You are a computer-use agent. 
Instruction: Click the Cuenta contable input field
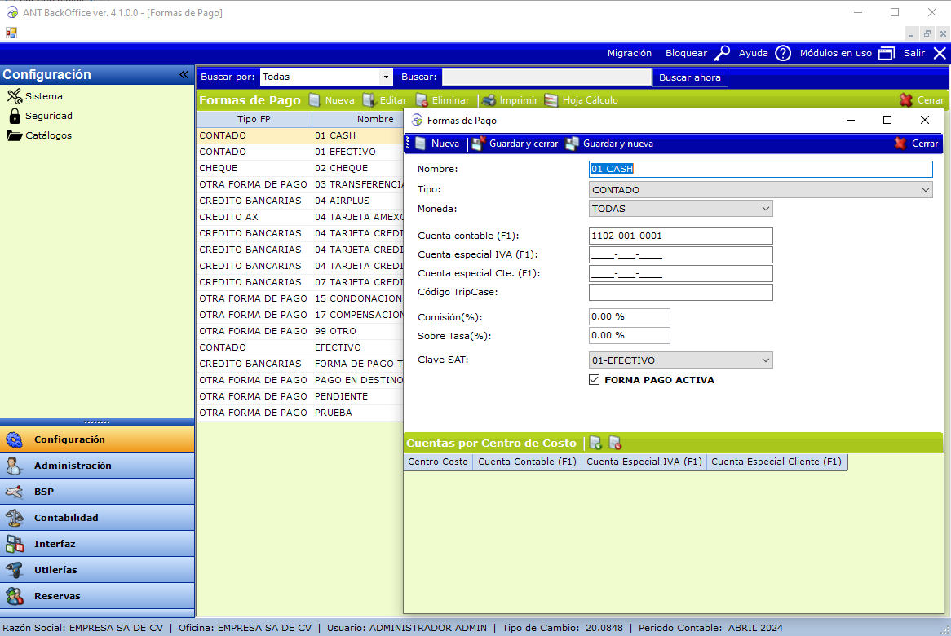coord(680,236)
